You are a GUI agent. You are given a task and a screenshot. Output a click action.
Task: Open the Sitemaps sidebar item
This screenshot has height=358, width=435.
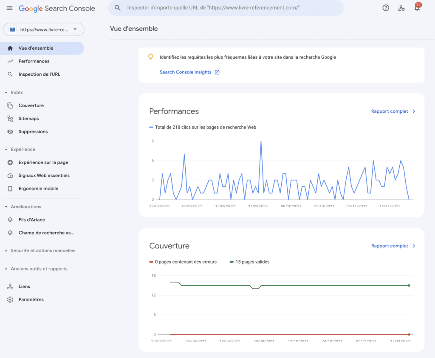[x=42, y=119]
